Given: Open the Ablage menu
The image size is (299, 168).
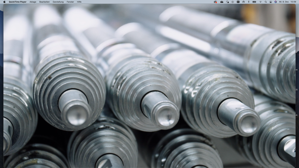Looking at the screenshot, I should tap(33, 2).
